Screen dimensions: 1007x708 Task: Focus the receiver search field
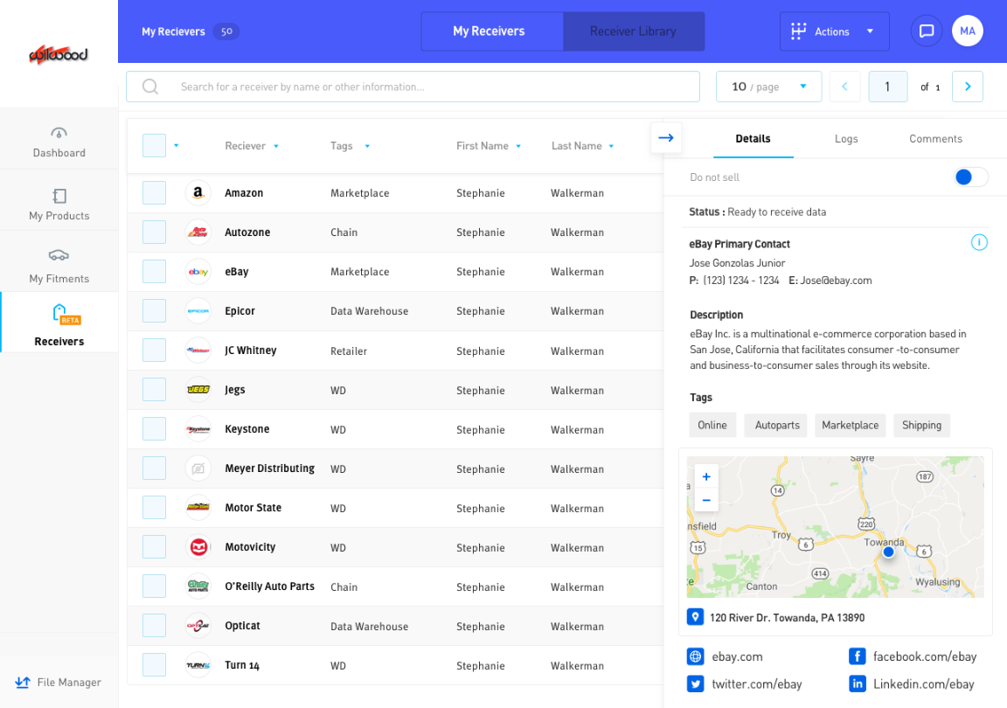point(413,87)
